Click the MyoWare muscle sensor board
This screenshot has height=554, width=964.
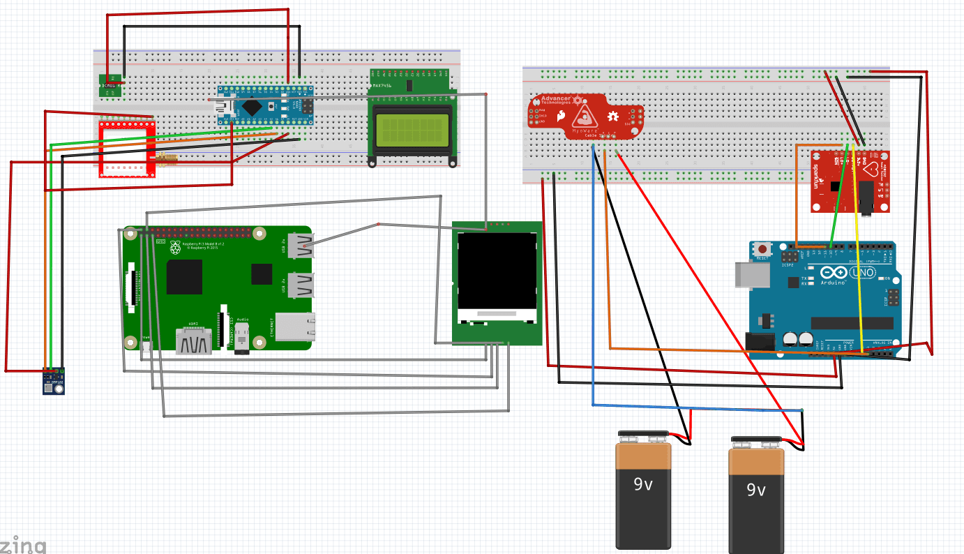[x=585, y=116]
